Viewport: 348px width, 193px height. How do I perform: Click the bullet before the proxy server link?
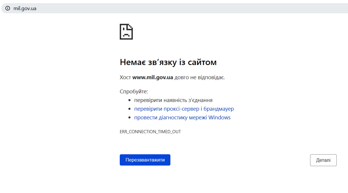pyautogui.click(x=130, y=109)
